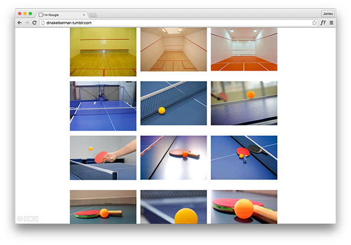Open the yellow squash court photo
This screenshot has width=351, height=245.
coord(103,52)
